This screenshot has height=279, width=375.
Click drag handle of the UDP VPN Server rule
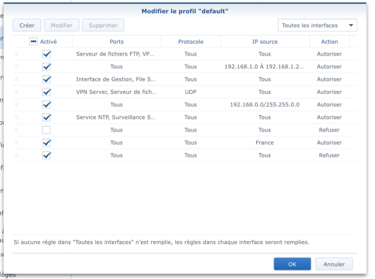pos(16,92)
